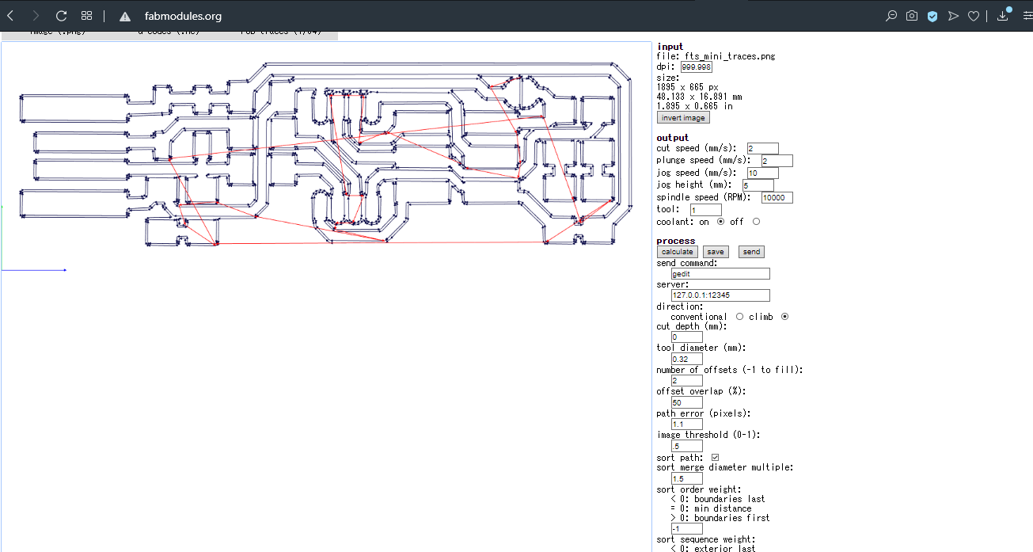Select conventional cutting direction
The height and width of the screenshot is (552, 1033).
click(x=739, y=317)
